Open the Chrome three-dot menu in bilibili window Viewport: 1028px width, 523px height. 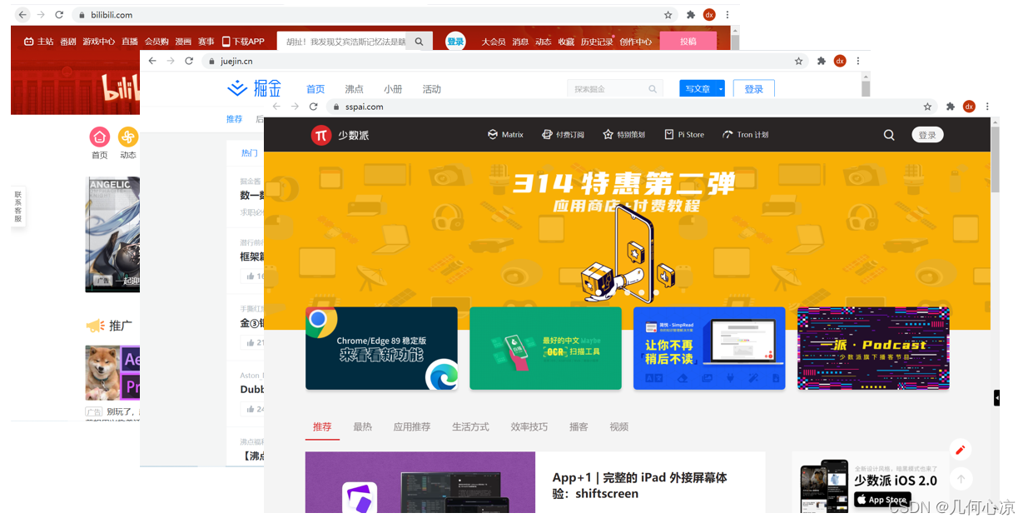728,15
